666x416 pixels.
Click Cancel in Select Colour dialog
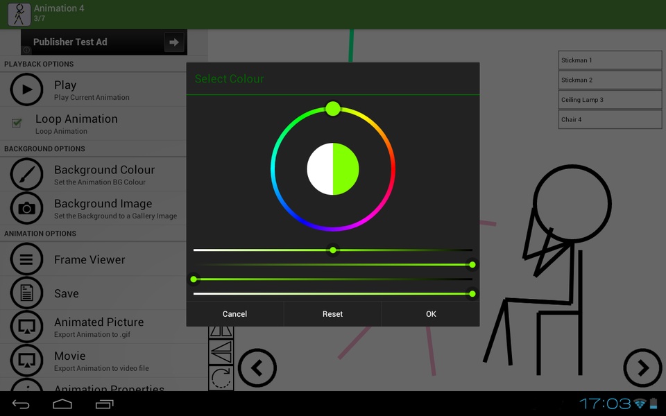click(235, 314)
